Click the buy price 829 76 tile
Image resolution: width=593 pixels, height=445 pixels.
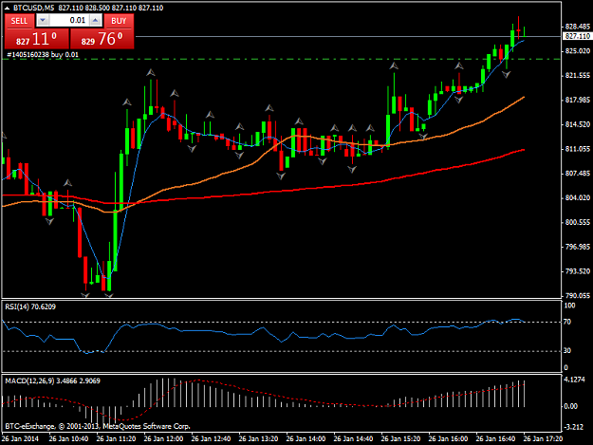[x=102, y=39]
